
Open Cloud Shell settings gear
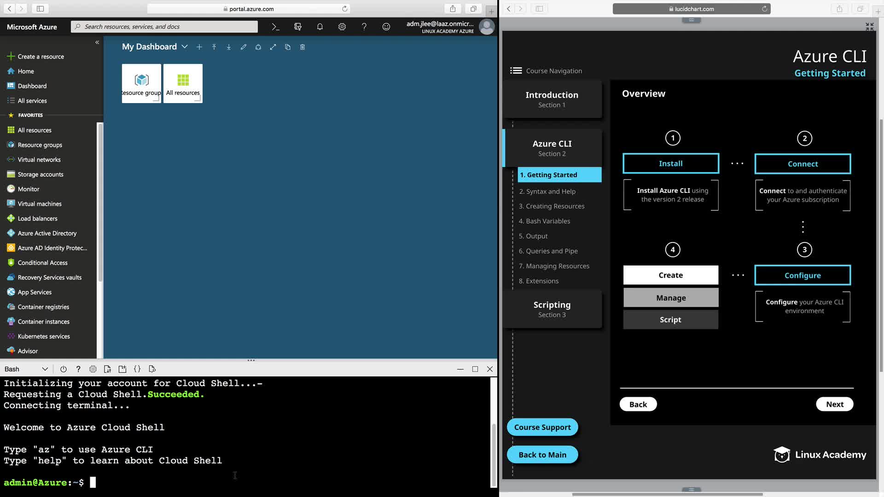(x=93, y=369)
